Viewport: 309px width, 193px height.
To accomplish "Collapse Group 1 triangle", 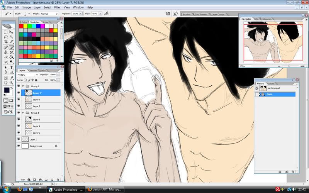I will (23, 113).
